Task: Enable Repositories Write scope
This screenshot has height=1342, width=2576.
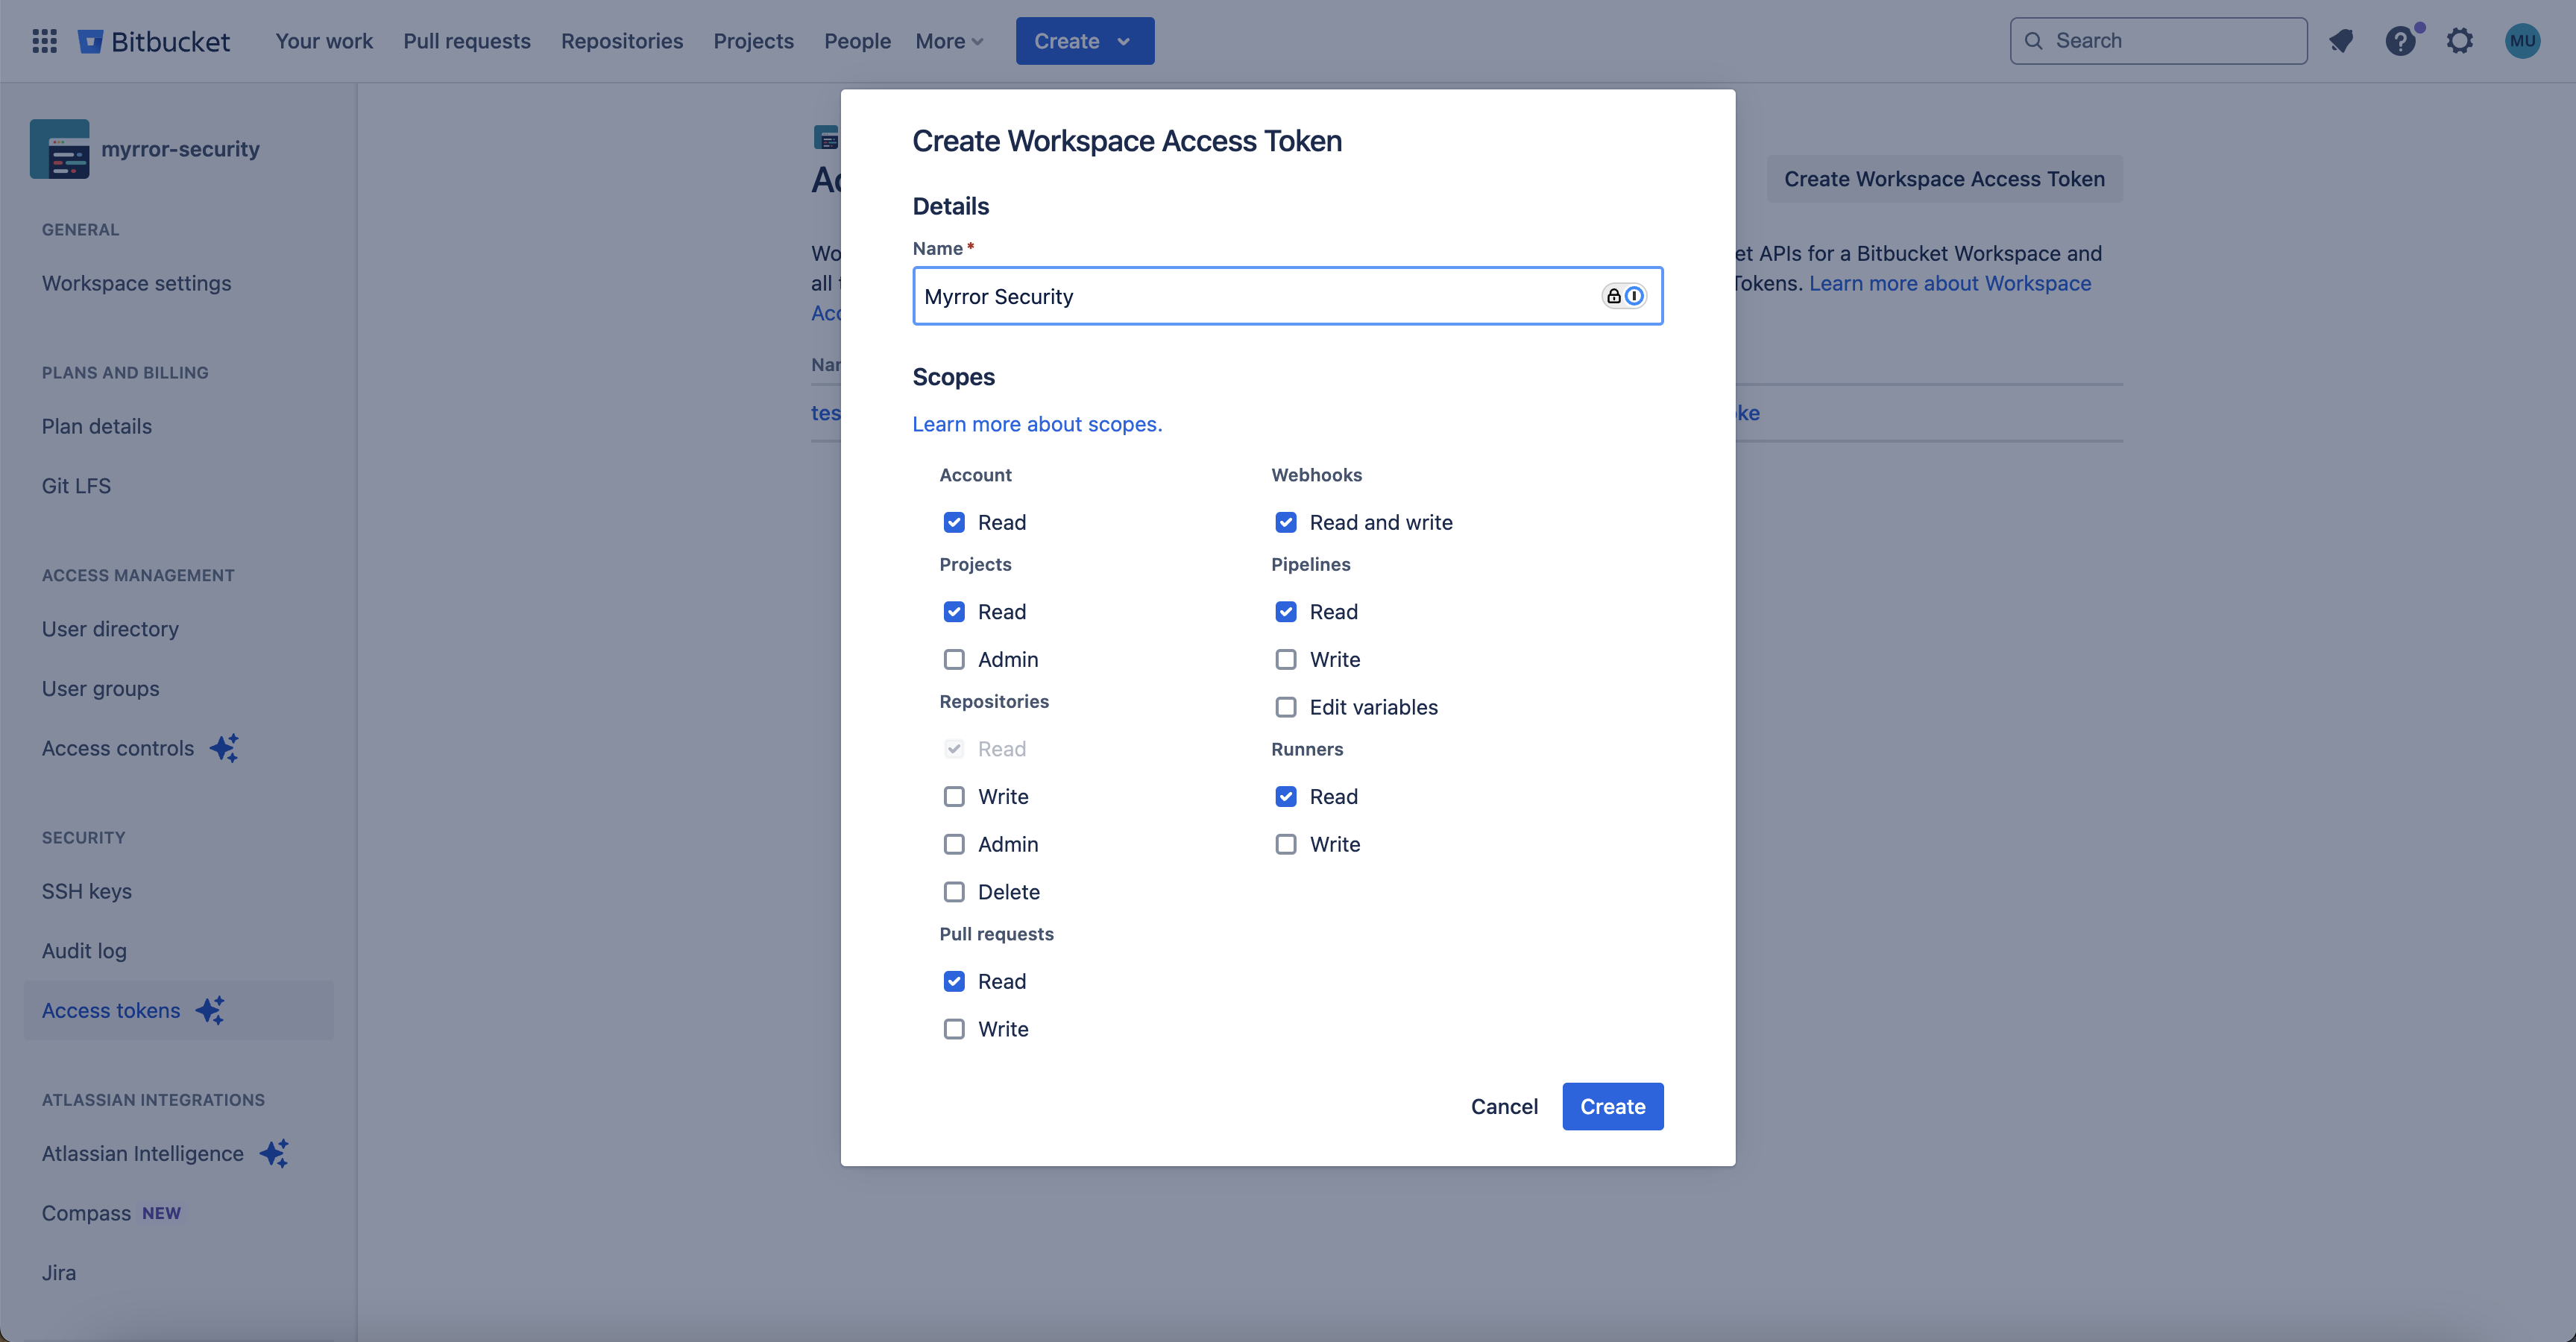Action: click(x=954, y=797)
